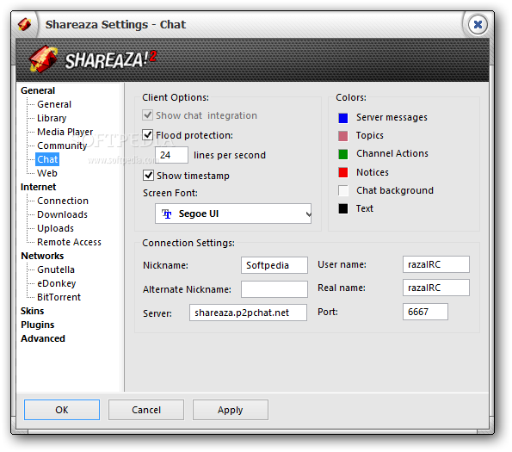Confirm settings with the OK button
The image size is (512, 452).
62,410
